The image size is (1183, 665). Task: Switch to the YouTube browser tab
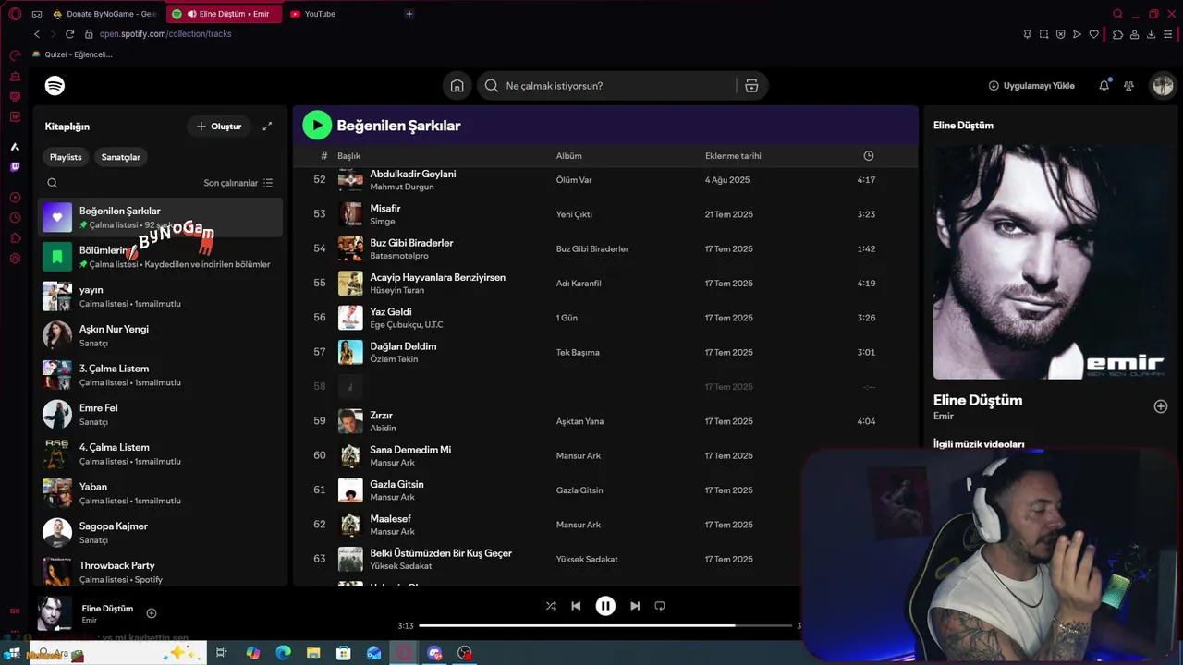click(320, 14)
